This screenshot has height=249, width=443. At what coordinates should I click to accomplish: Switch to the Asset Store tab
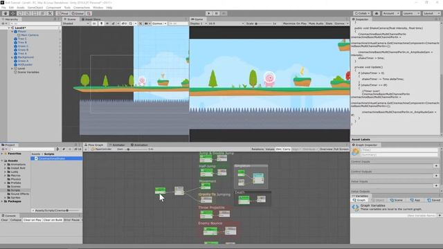(91, 19)
